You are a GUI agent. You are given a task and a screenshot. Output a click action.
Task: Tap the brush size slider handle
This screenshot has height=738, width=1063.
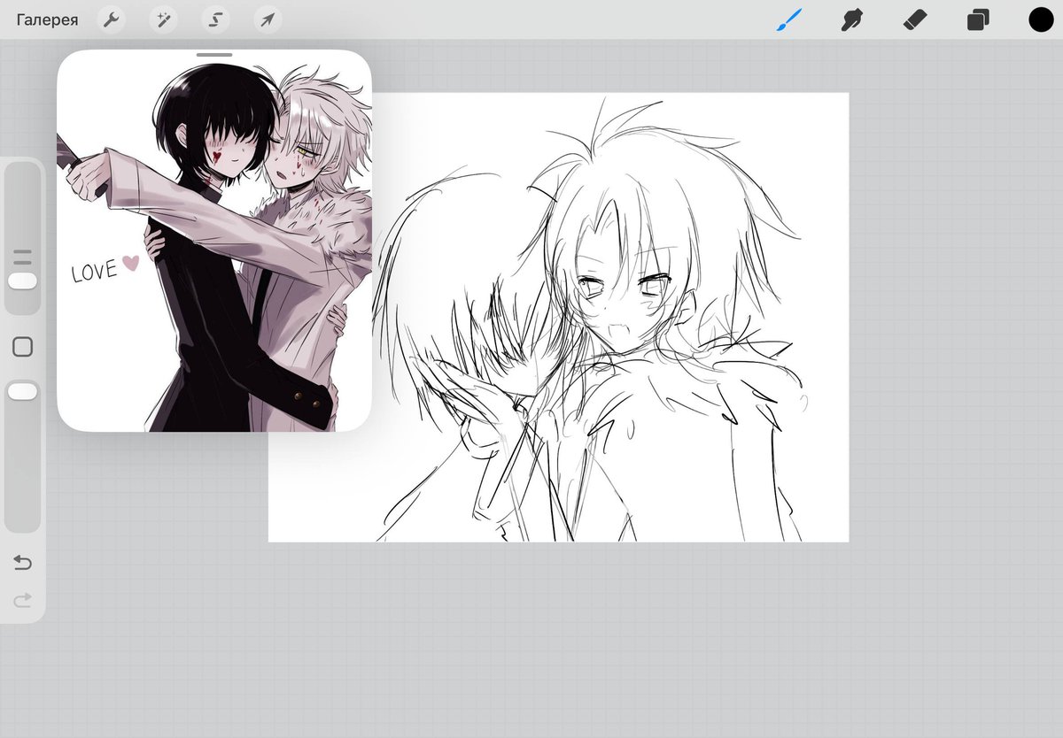(22, 281)
